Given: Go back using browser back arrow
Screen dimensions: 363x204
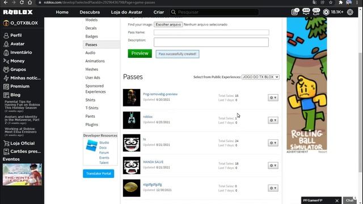Looking at the screenshot, I should [x=6, y=2].
